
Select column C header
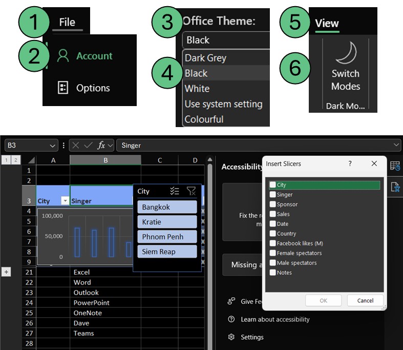click(x=160, y=160)
